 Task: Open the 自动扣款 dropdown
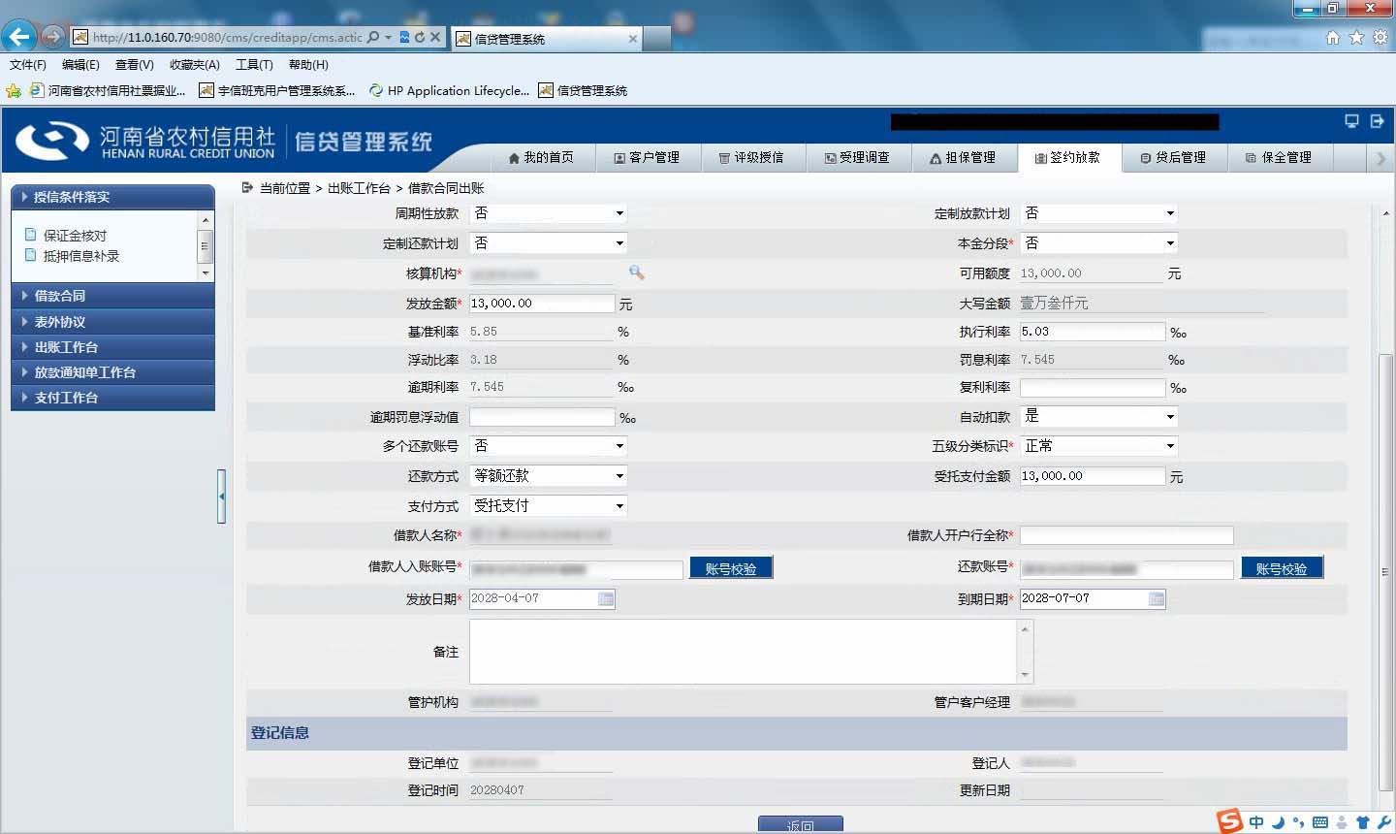click(1099, 416)
